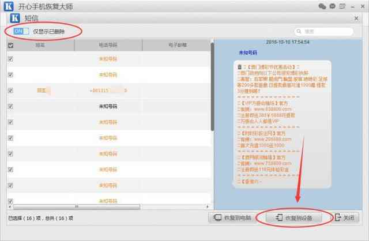Screen dimensions: 369x241
Task: Toggle the ON switch for 仅显示已删除
Action: click(21, 31)
